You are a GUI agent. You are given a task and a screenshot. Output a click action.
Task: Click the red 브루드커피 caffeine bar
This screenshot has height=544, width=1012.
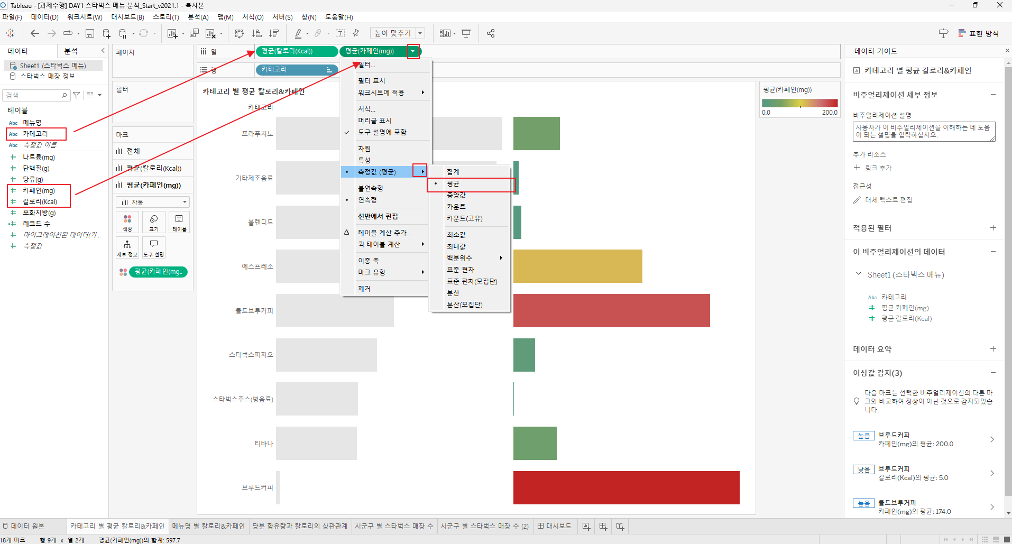[627, 487]
